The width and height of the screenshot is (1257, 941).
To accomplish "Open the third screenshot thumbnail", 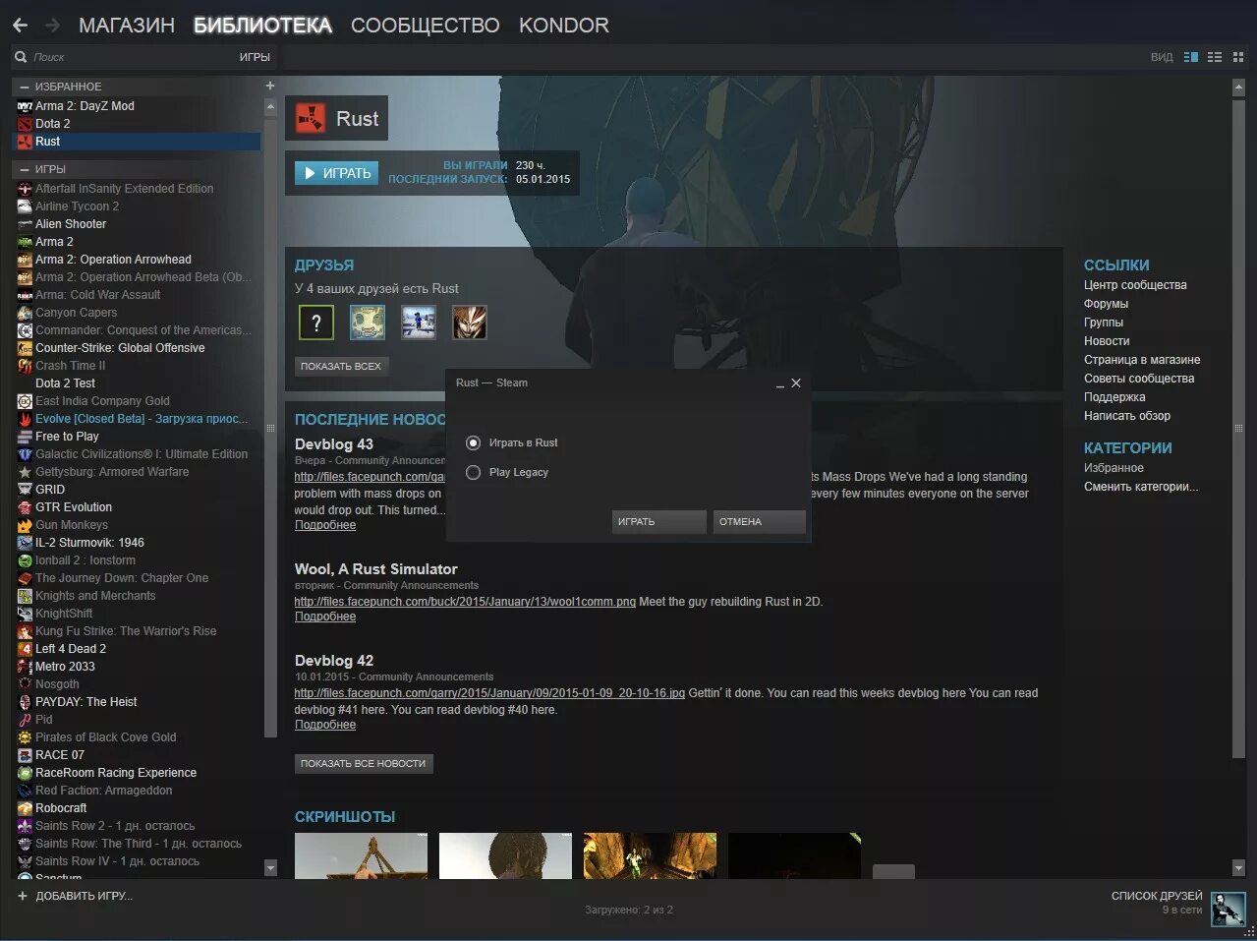I will (x=650, y=855).
